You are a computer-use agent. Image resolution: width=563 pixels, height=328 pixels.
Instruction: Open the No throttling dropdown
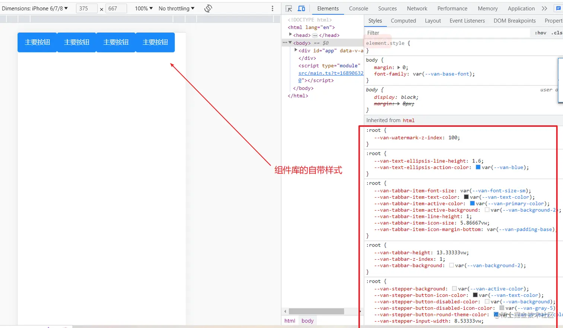pyautogui.click(x=176, y=9)
